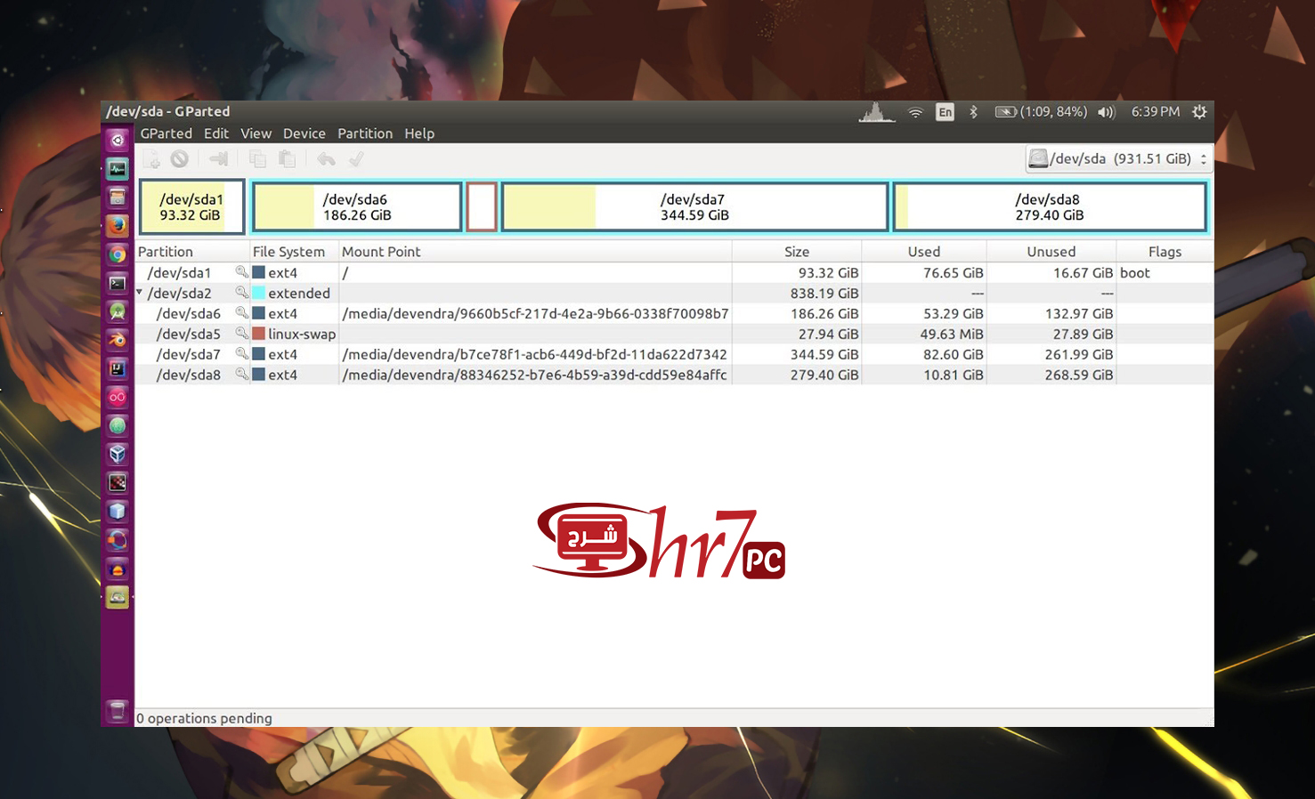The image size is (1315, 799).
Task: Open the device selector /dev/sda combo box
Action: [1118, 158]
